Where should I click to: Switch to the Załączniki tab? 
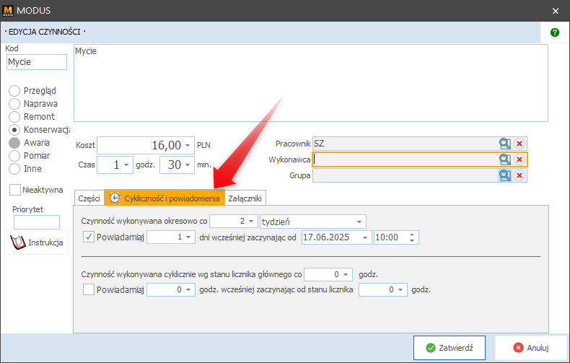(245, 198)
